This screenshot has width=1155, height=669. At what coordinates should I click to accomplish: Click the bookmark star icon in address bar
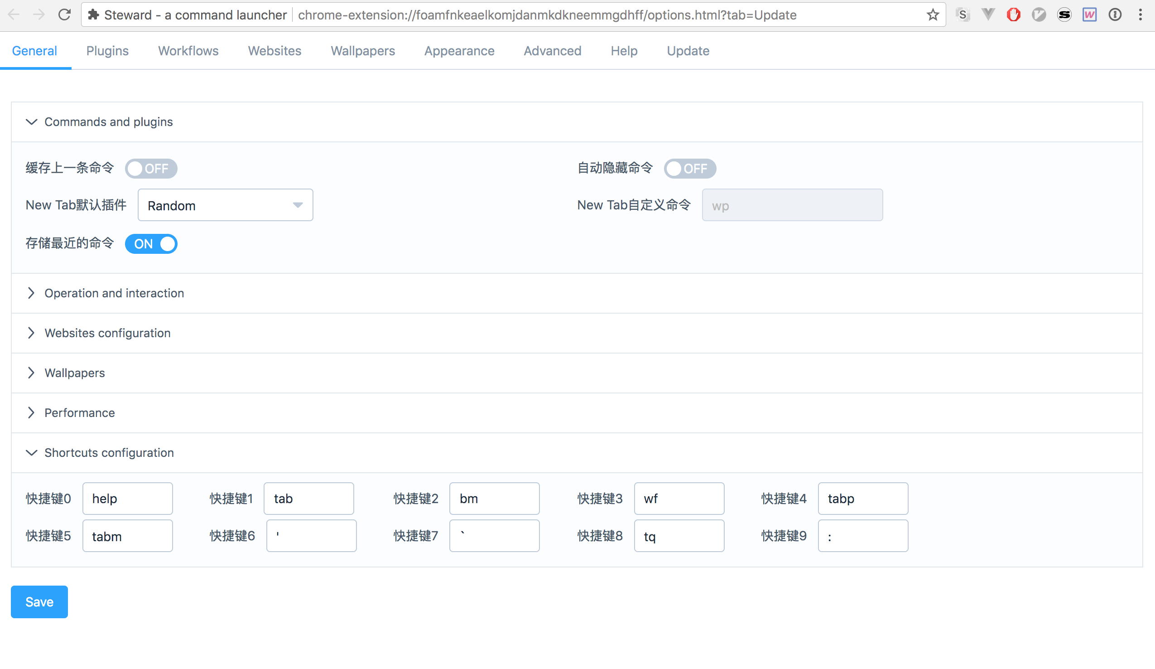933,15
